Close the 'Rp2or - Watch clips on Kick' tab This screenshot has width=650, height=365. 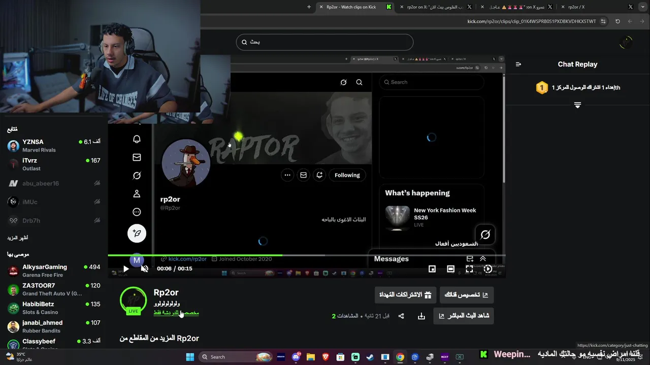tap(320, 7)
